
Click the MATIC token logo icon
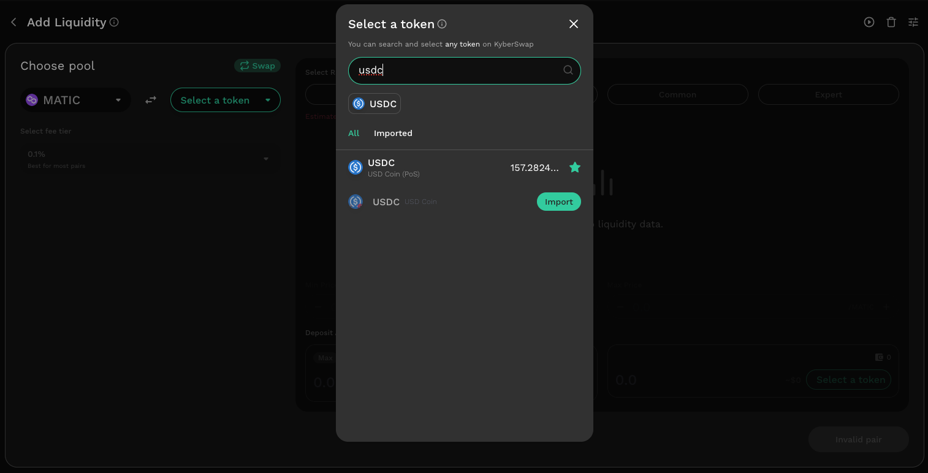[32, 100]
